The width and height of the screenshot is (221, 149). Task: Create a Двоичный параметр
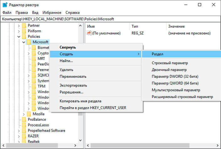coord(182,70)
